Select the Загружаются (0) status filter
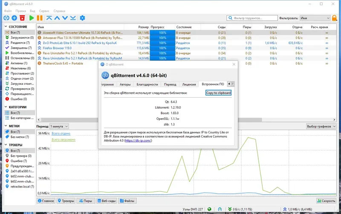 click(20, 38)
